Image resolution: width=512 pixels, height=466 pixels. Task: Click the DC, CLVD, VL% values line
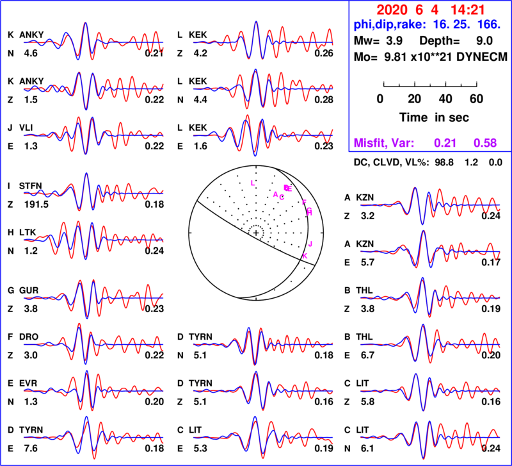[x=428, y=162]
